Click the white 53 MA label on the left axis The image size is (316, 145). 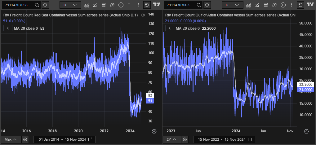pos(150,96)
